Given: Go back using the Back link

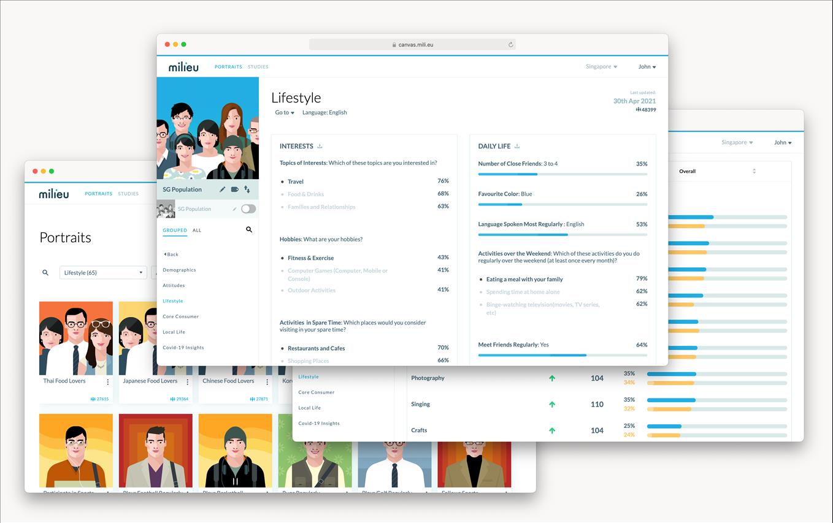Looking at the screenshot, I should tap(171, 254).
